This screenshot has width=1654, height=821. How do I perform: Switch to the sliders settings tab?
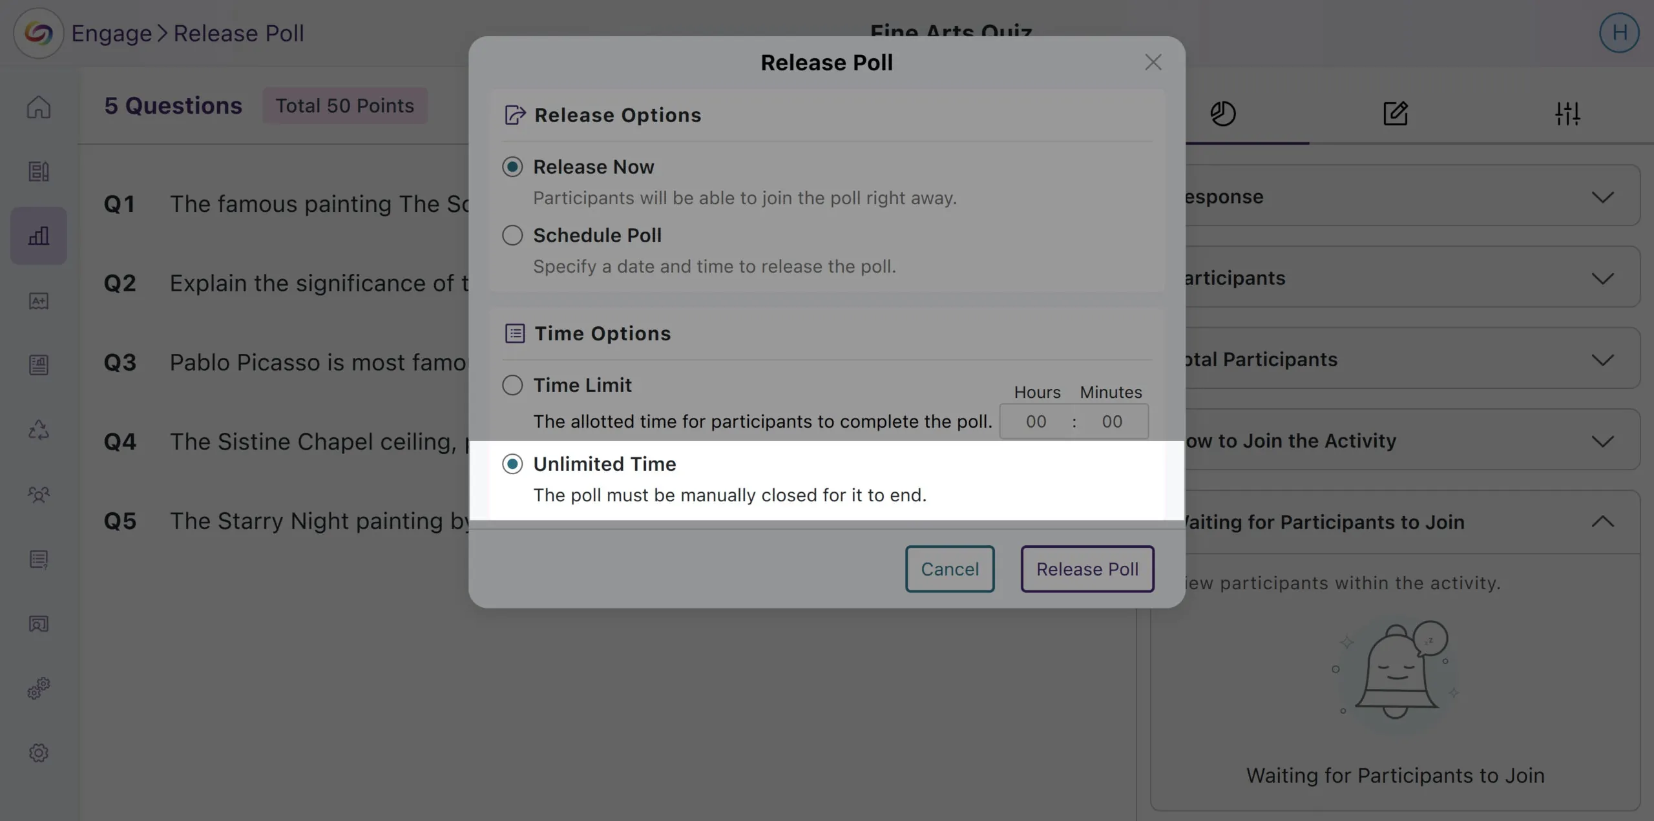point(1567,114)
